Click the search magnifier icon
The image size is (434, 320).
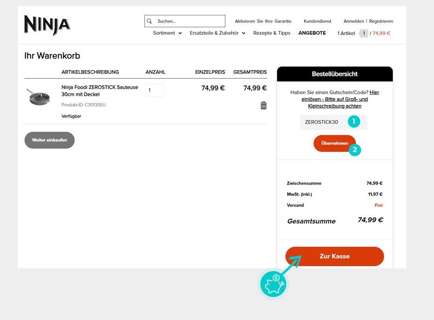click(x=150, y=21)
